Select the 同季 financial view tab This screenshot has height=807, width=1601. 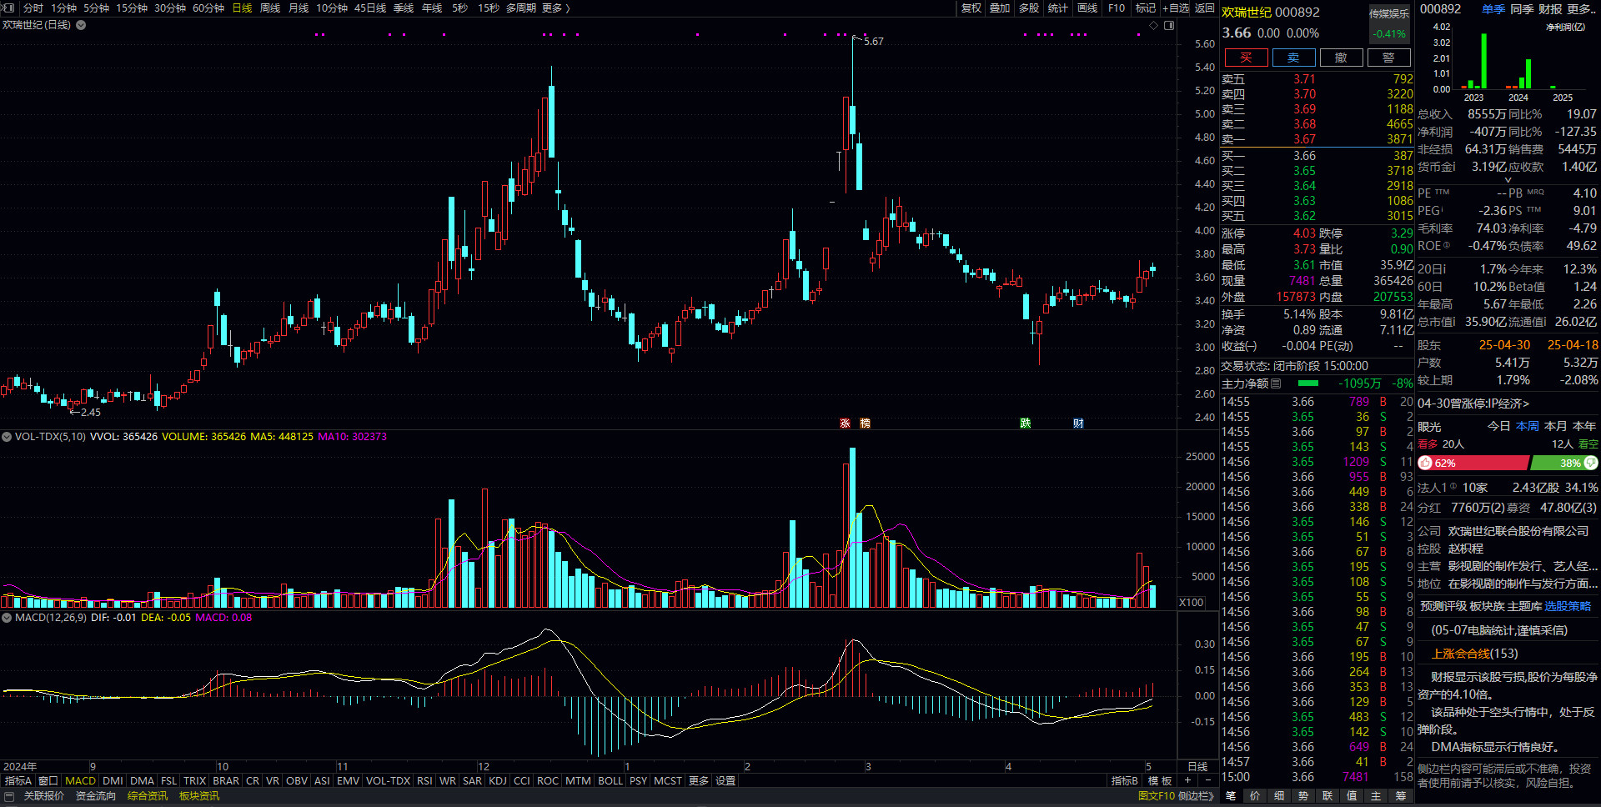coord(1522,8)
